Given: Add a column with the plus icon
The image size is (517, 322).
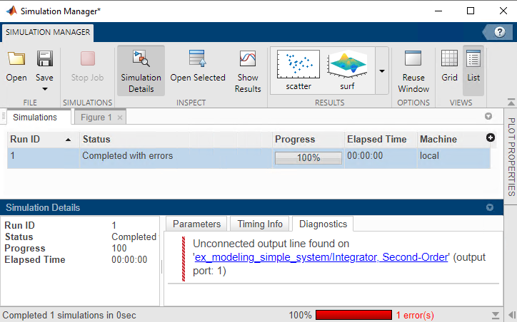Looking at the screenshot, I should point(491,138).
